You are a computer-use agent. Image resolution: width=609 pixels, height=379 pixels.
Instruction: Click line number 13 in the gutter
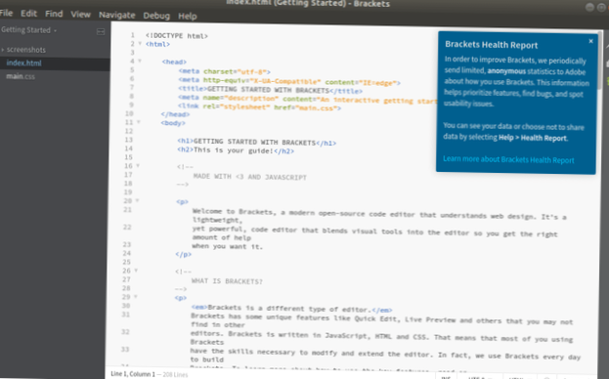click(x=129, y=140)
